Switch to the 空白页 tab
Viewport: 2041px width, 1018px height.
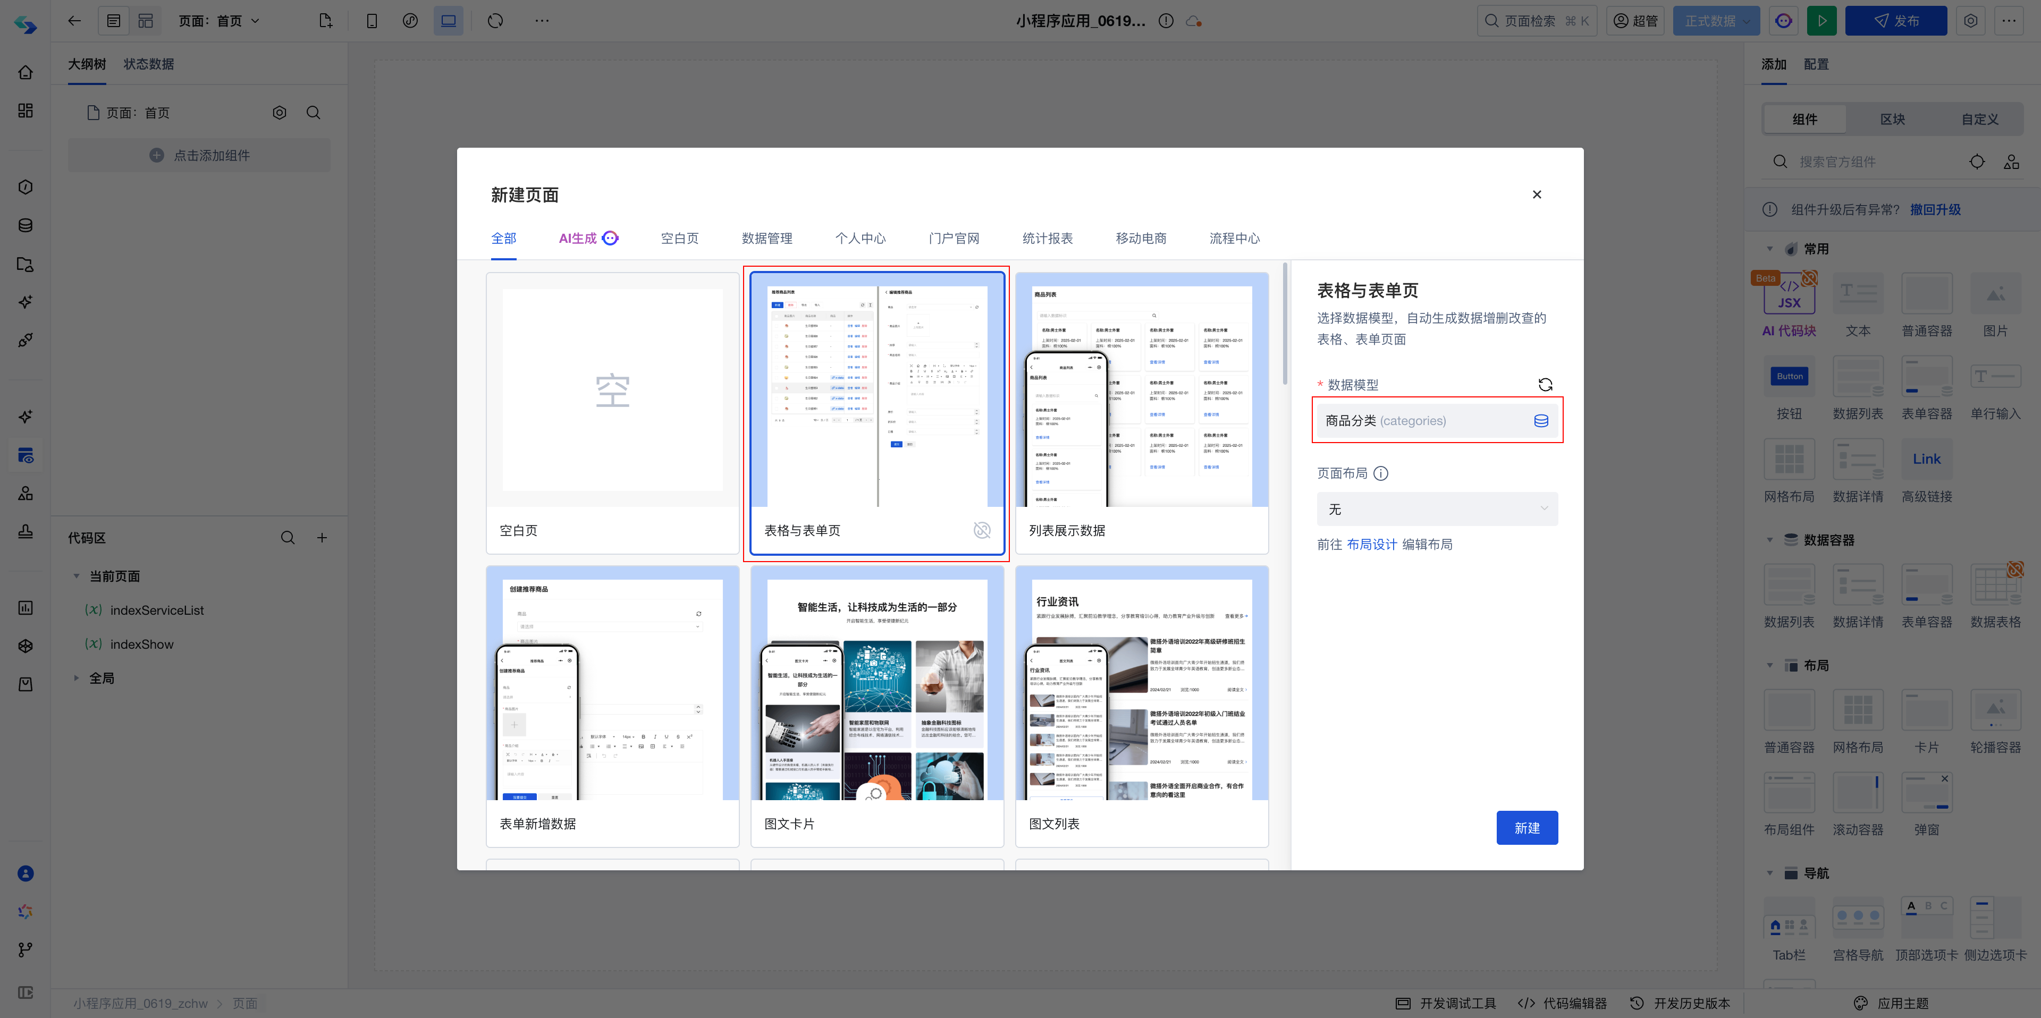pos(679,239)
